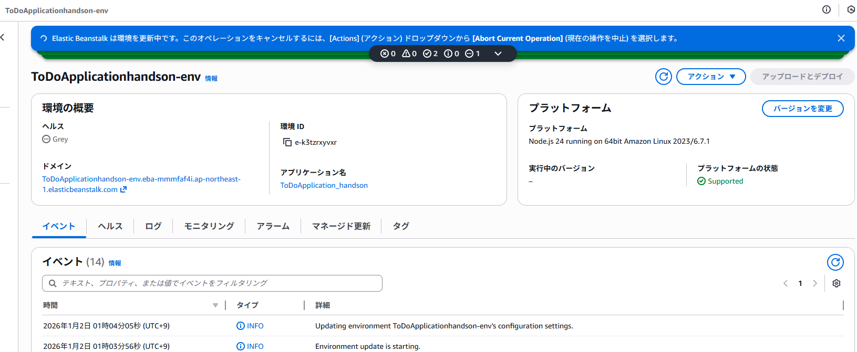Click the バージョンを変更 button

pos(803,109)
